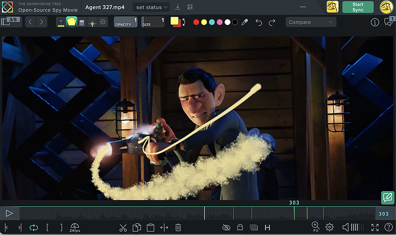Viewport: 396px width, 235px height.
Task: Toggle ghosting onion skin
Action: 240,228
